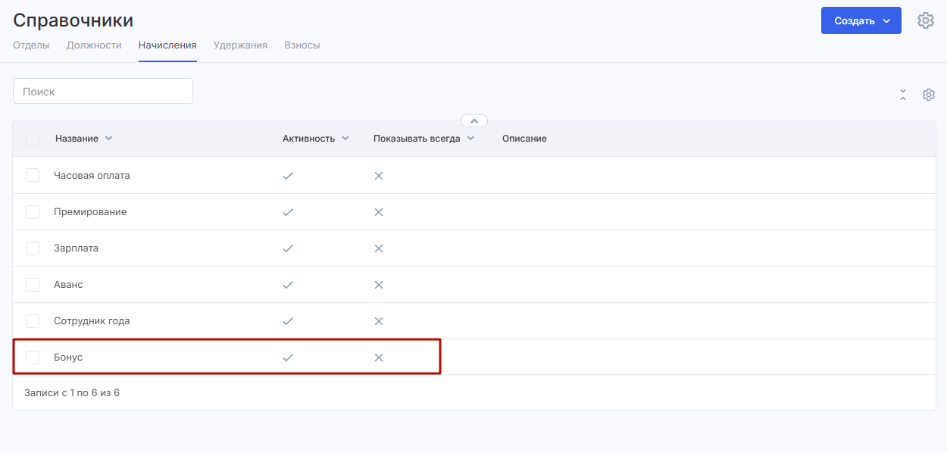
Task: Select the Часовая оплата row checkbox
Action: point(33,175)
